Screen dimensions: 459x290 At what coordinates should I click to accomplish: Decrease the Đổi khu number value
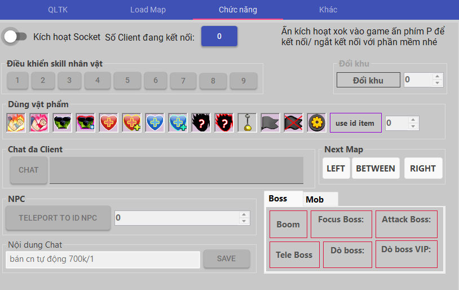(438, 83)
